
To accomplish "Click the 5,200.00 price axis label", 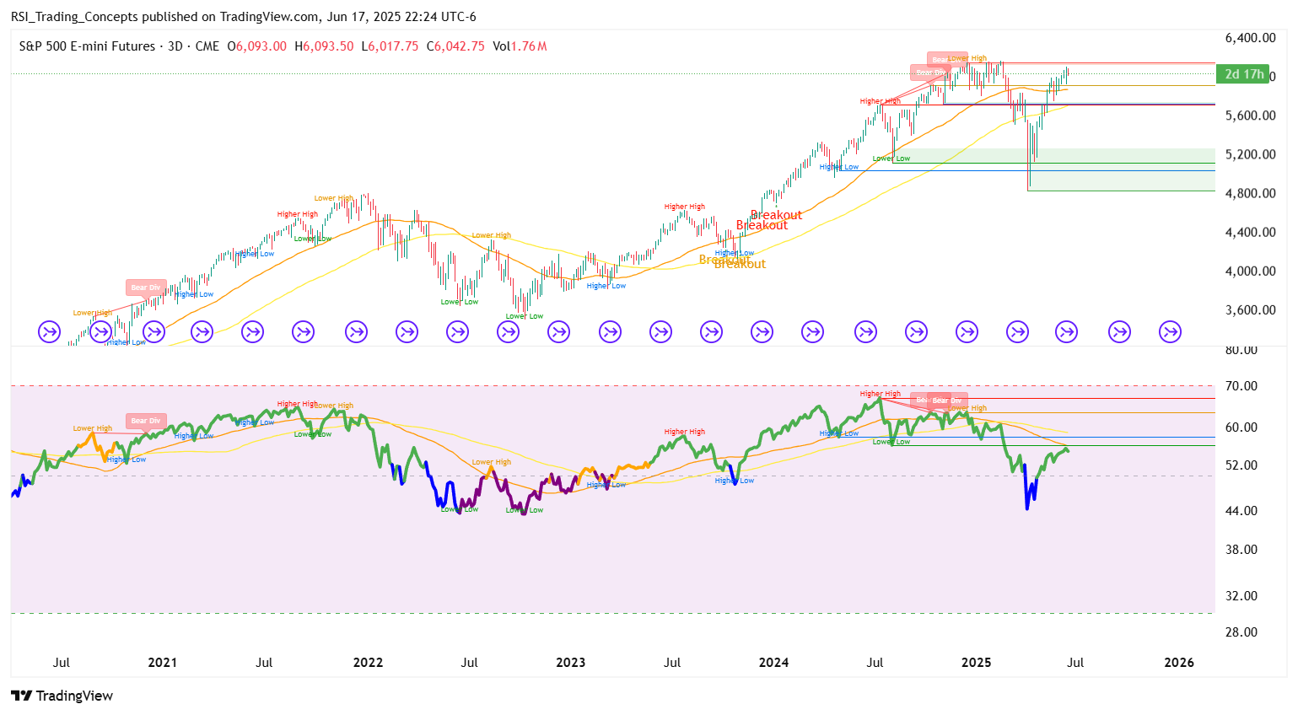I will coord(1250,154).
